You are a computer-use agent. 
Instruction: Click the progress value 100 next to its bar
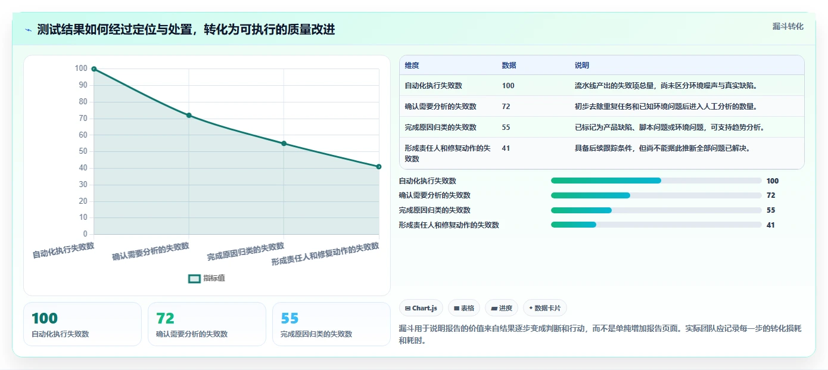click(x=773, y=181)
